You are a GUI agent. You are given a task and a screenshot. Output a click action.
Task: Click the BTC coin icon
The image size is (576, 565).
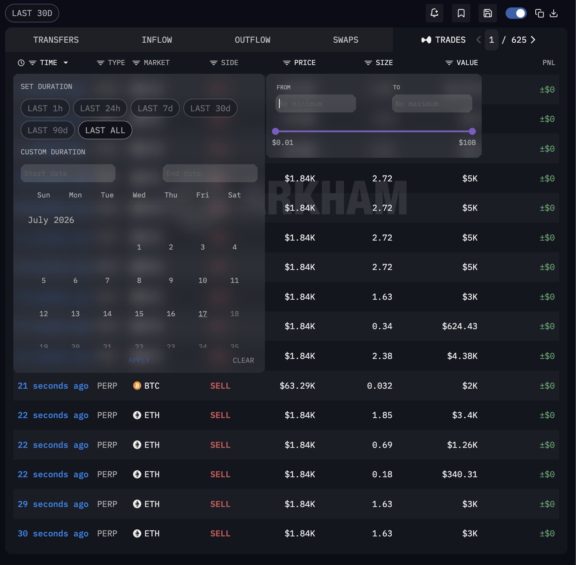pos(137,386)
